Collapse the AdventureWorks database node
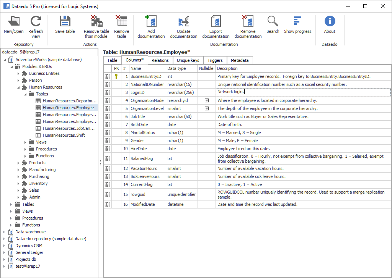The height and width of the screenshot is (278, 392). click(5, 60)
